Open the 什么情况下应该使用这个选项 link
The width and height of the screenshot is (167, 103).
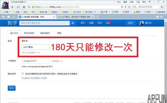(x=34, y=78)
